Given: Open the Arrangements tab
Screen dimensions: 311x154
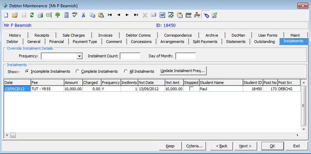Looking at the screenshot, I should (x=172, y=41).
